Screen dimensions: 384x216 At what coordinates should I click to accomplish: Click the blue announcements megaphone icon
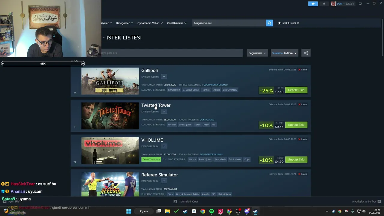pyautogui.click(x=313, y=4)
